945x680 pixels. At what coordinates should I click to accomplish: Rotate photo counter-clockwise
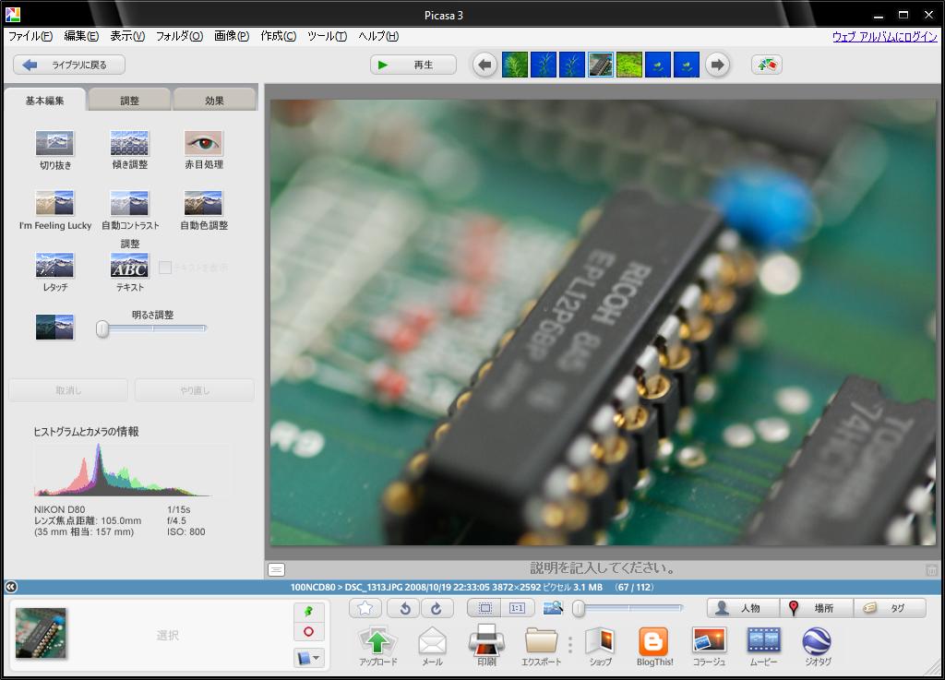404,608
